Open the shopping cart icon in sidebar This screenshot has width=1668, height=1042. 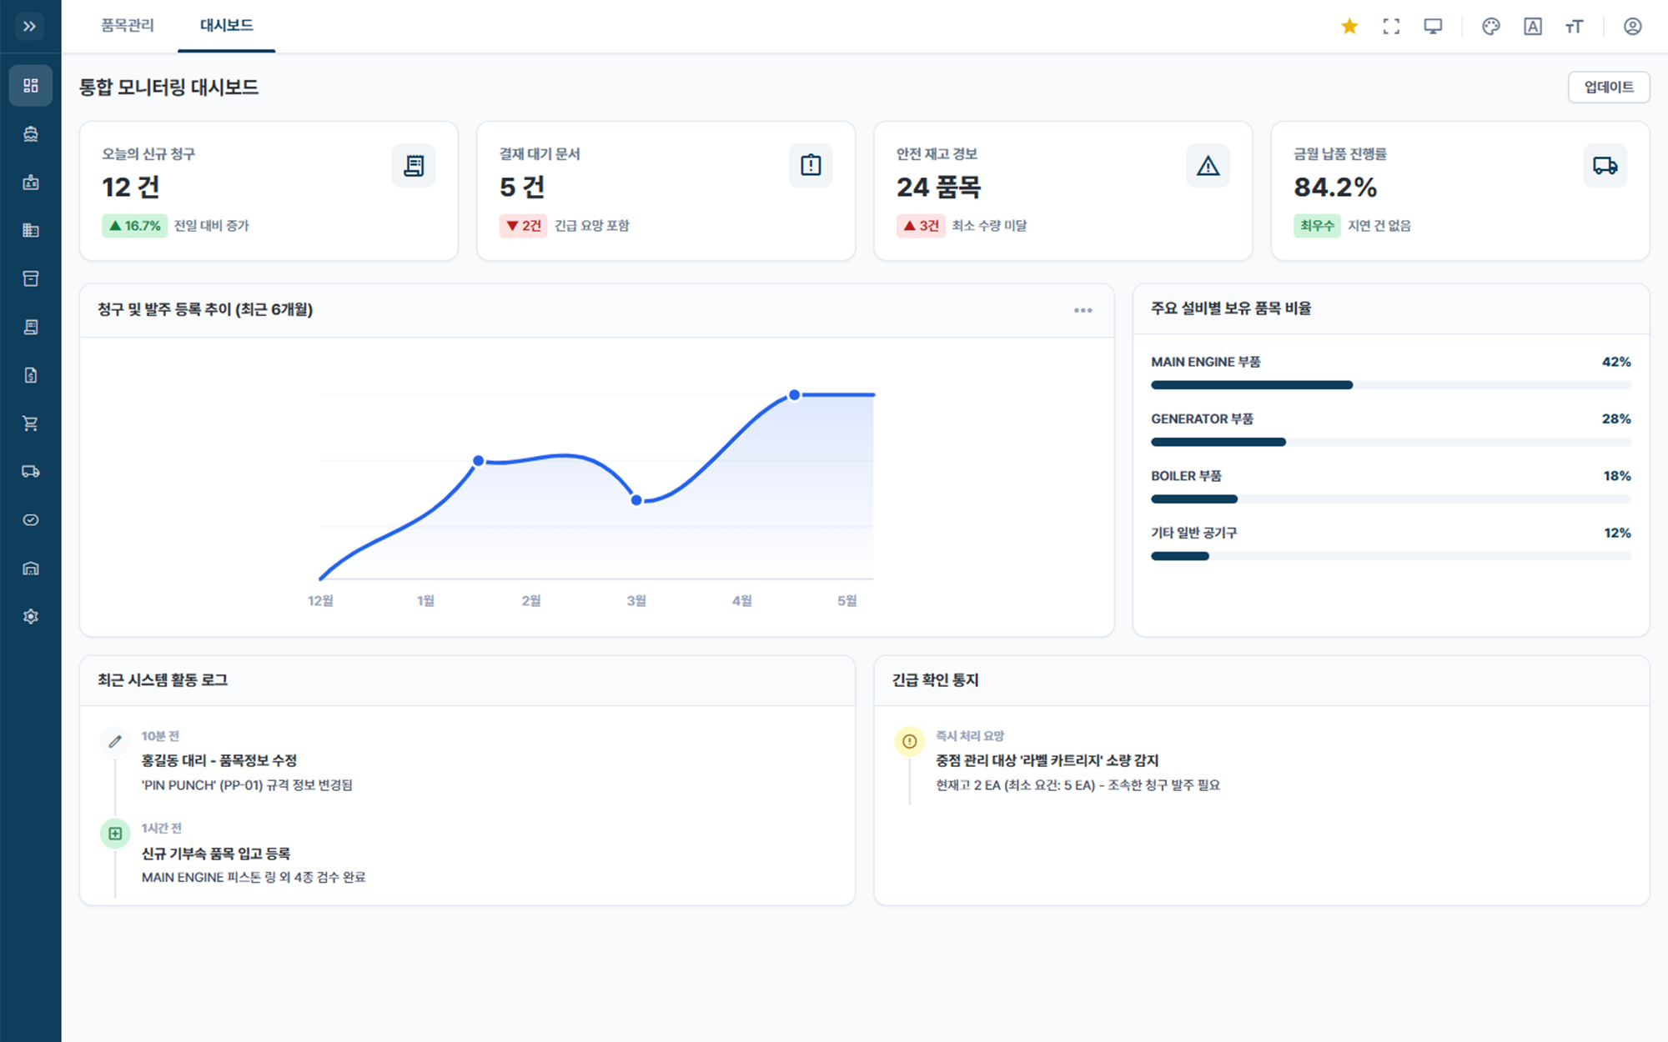tap(31, 423)
